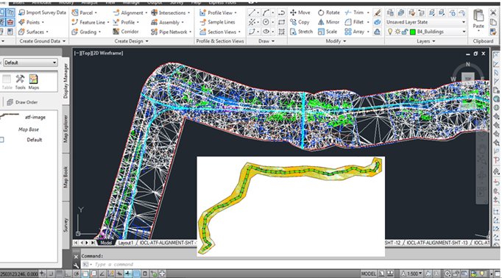Click the Rotate tool icon
This screenshot has height=278, width=502.
[x=321, y=13]
